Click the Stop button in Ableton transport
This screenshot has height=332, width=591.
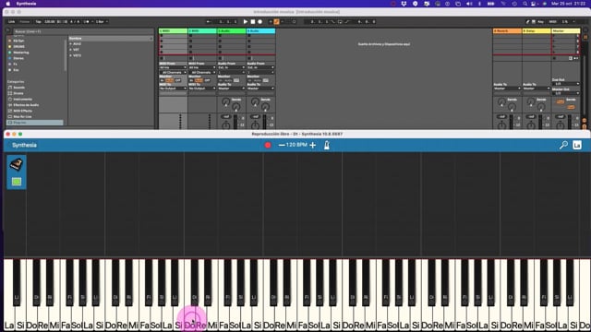point(253,22)
